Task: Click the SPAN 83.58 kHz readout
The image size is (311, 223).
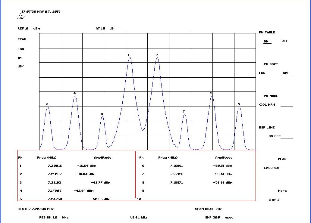Action: coord(208,209)
